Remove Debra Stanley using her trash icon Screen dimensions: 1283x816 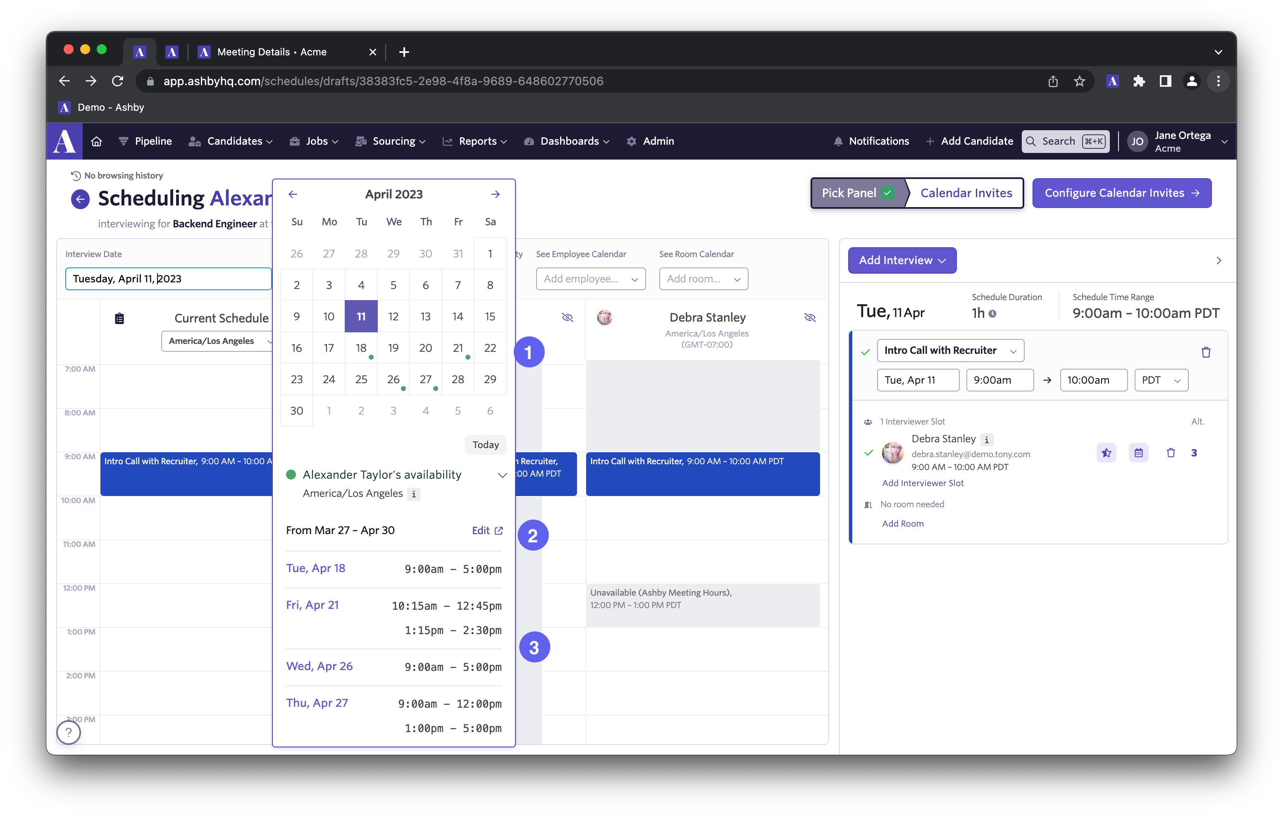point(1171,453)
